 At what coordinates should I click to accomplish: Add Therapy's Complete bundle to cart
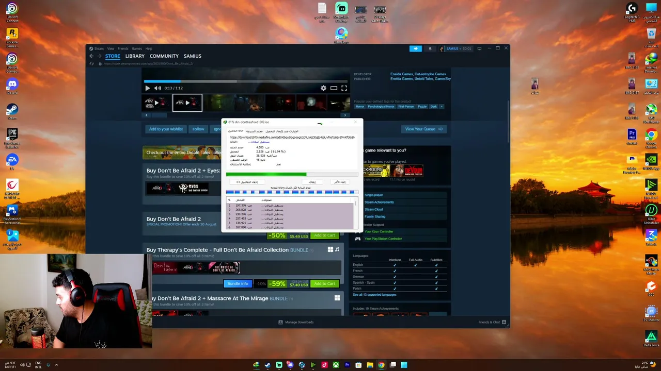coord(324,284)
